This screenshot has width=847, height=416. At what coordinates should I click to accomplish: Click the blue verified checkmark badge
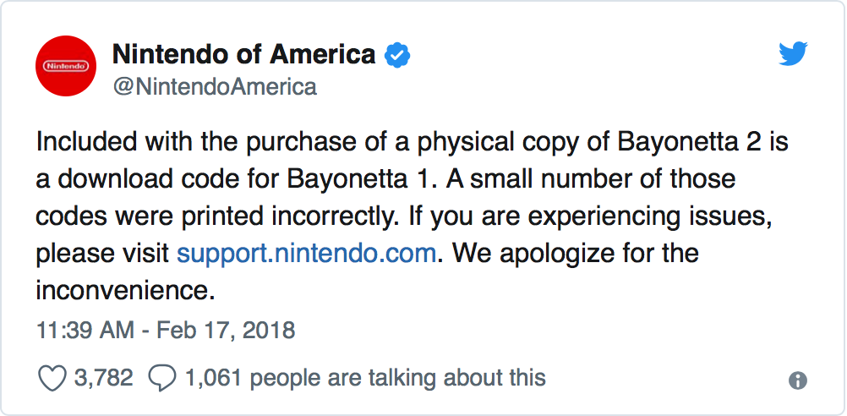tap(397, 56)
